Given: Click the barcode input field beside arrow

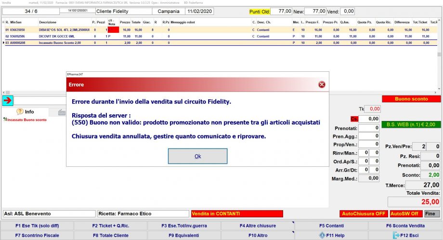Looking at the screenshot, I should point(39,100).
